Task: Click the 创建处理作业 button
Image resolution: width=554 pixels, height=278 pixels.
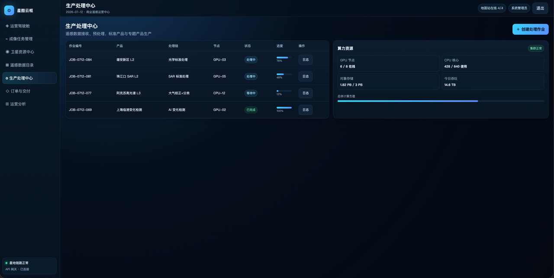Action: (530, 29)
